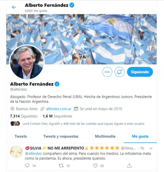Click the reply bubble icon on Silvia's tweet
Viewport: 164px width, 172px height.
tap(27, 166)
